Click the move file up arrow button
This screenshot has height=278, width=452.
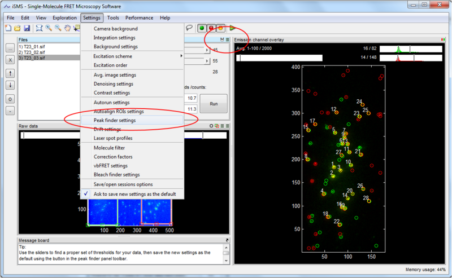pos(10,73)
